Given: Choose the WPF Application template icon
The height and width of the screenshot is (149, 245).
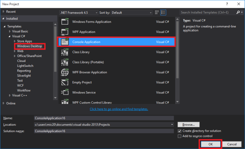Looking at the screenshot, I should pyautogui.click(x=65, y=32).
